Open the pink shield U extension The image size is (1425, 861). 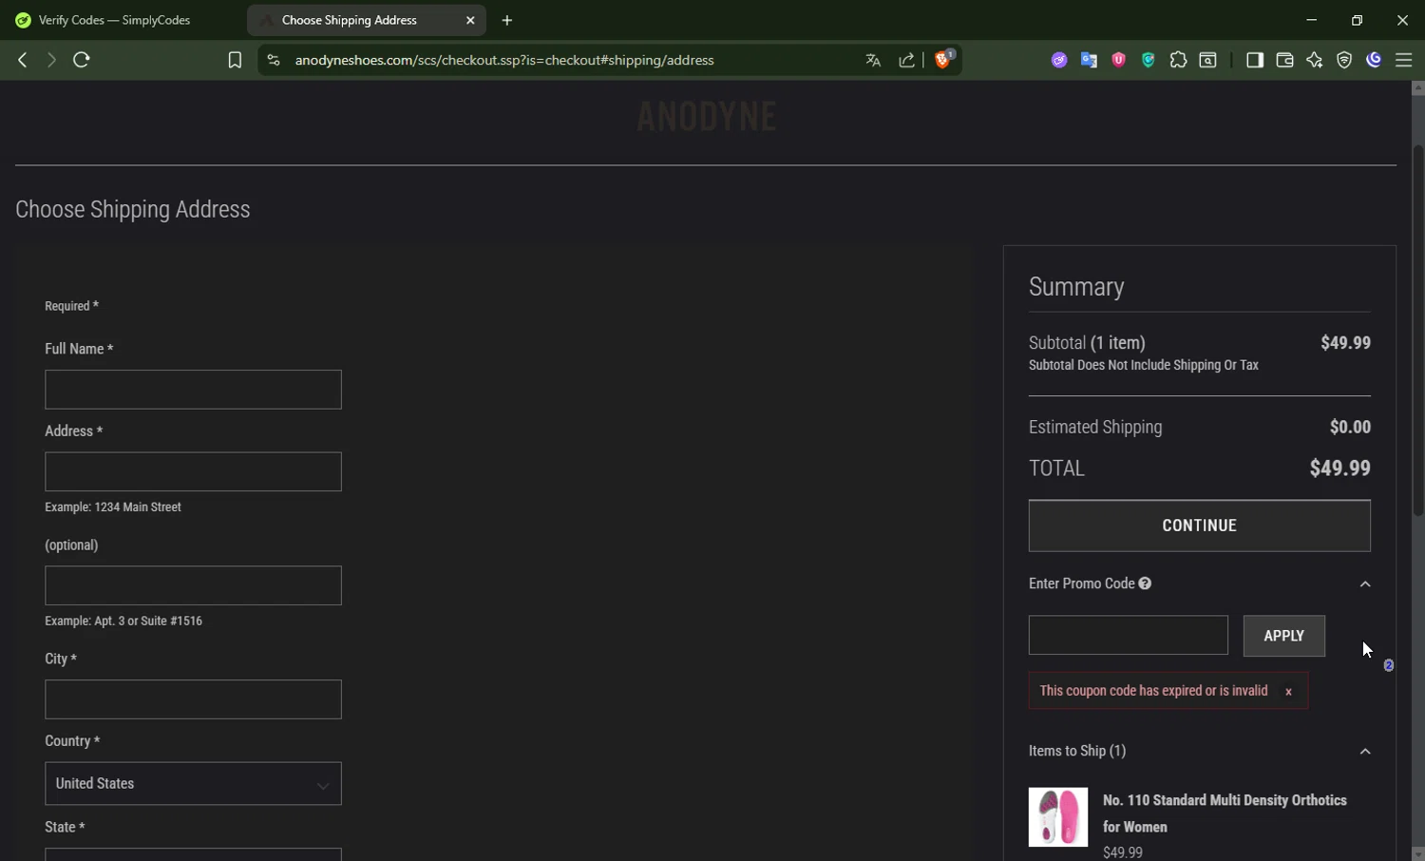[1119, 60]
